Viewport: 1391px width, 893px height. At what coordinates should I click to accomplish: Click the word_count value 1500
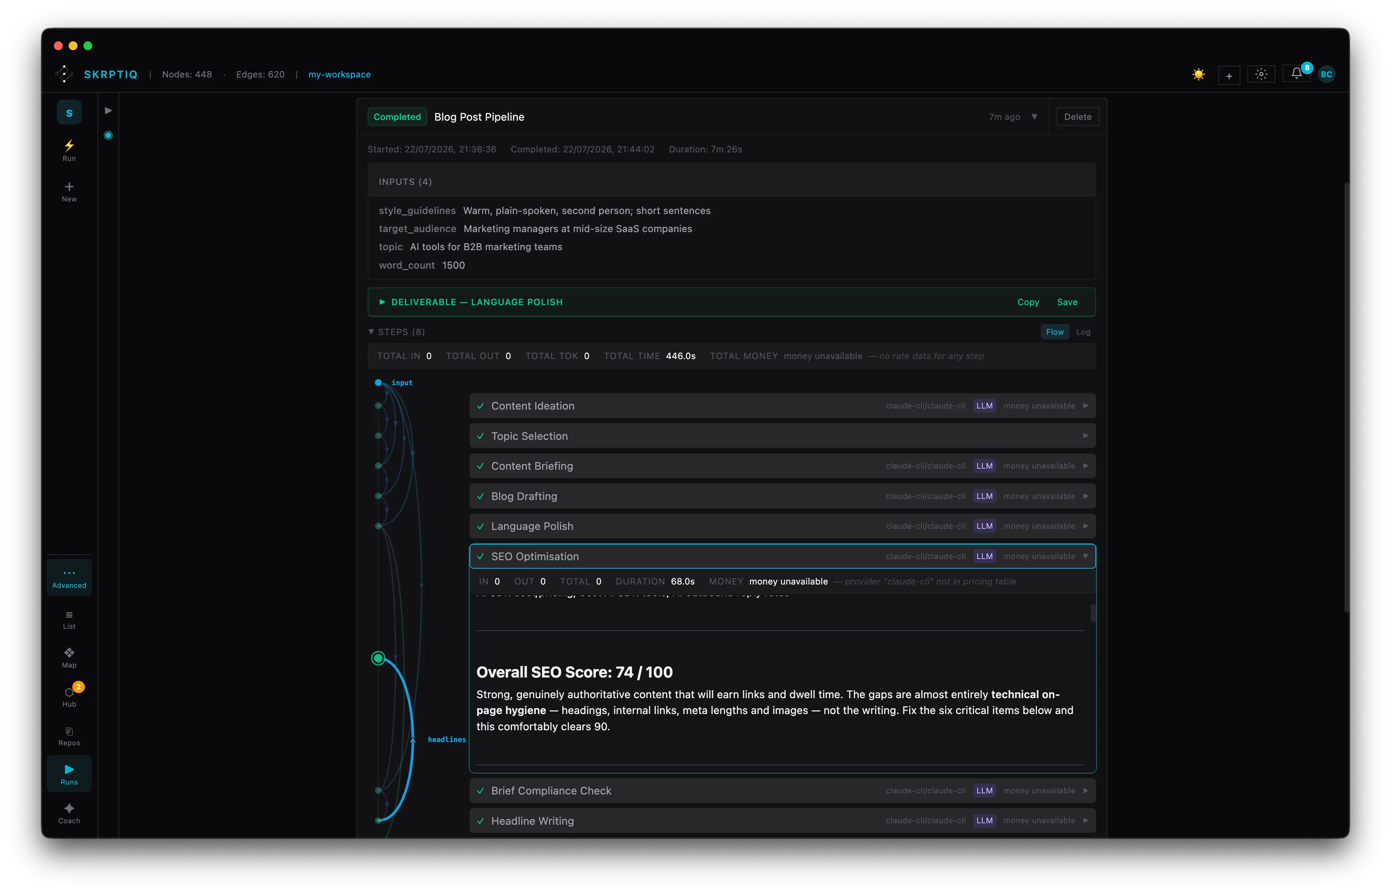453,266
